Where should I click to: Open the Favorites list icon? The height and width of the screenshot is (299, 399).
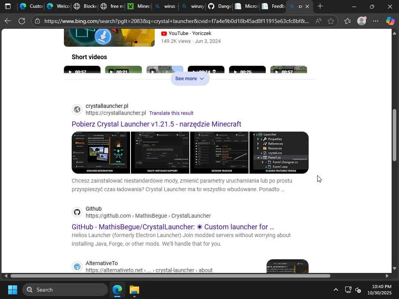tap(348, 21)
